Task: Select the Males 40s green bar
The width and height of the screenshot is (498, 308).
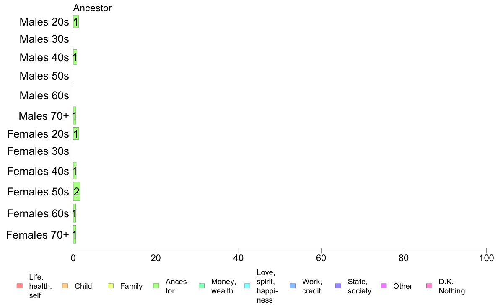Action: 75,57
